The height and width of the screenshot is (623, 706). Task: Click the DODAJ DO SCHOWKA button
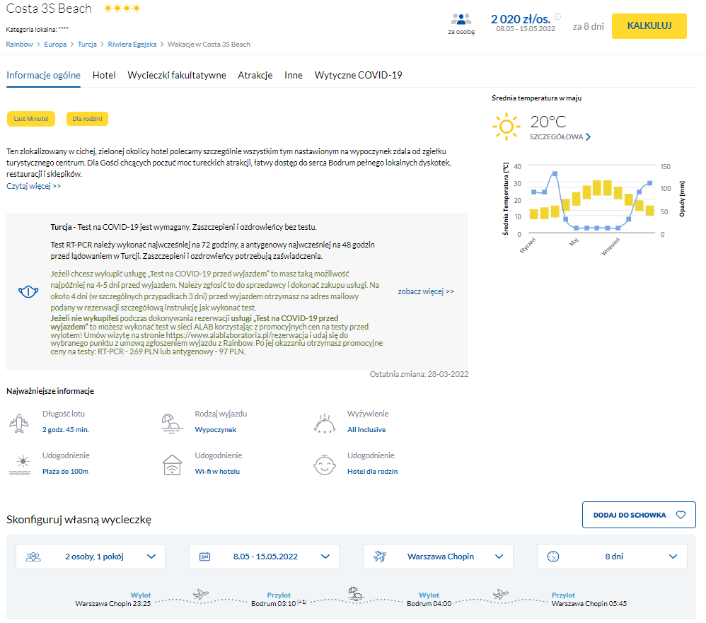point(639,515)
